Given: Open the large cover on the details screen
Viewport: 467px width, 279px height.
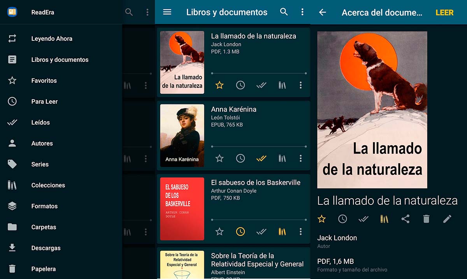Looking at the screenshot, I should (372, 110).
